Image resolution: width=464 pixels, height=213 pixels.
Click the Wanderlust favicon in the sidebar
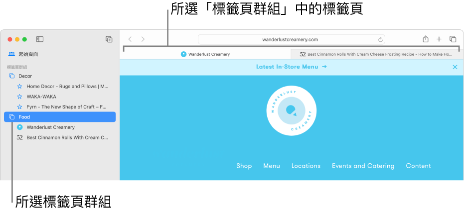pos(20,127)
